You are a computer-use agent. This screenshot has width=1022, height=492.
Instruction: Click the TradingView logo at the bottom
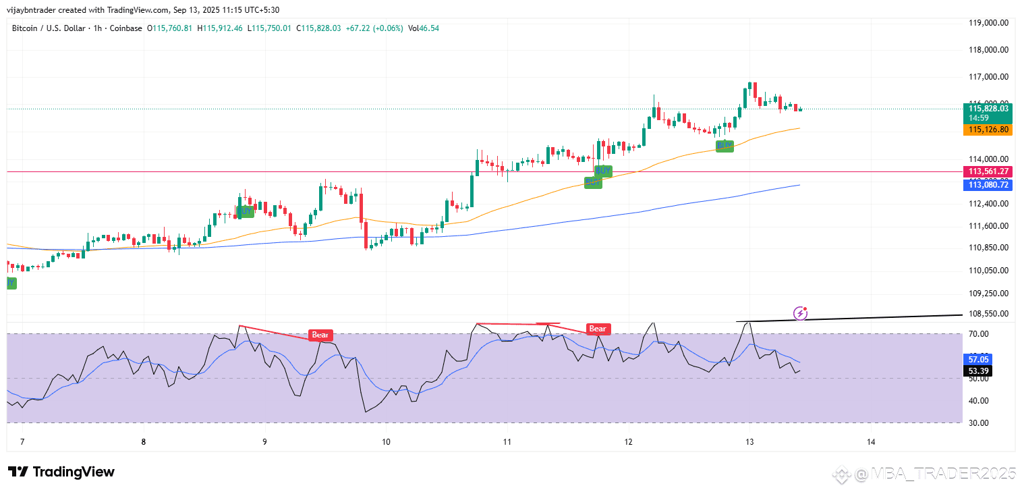pos(61,472)
